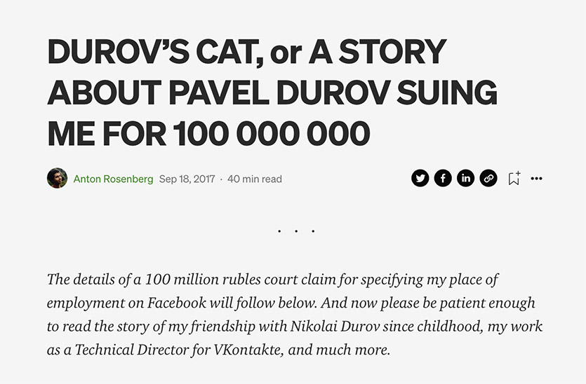Click the 40 min read label
586x384 pixels.
tap(255, 179)
